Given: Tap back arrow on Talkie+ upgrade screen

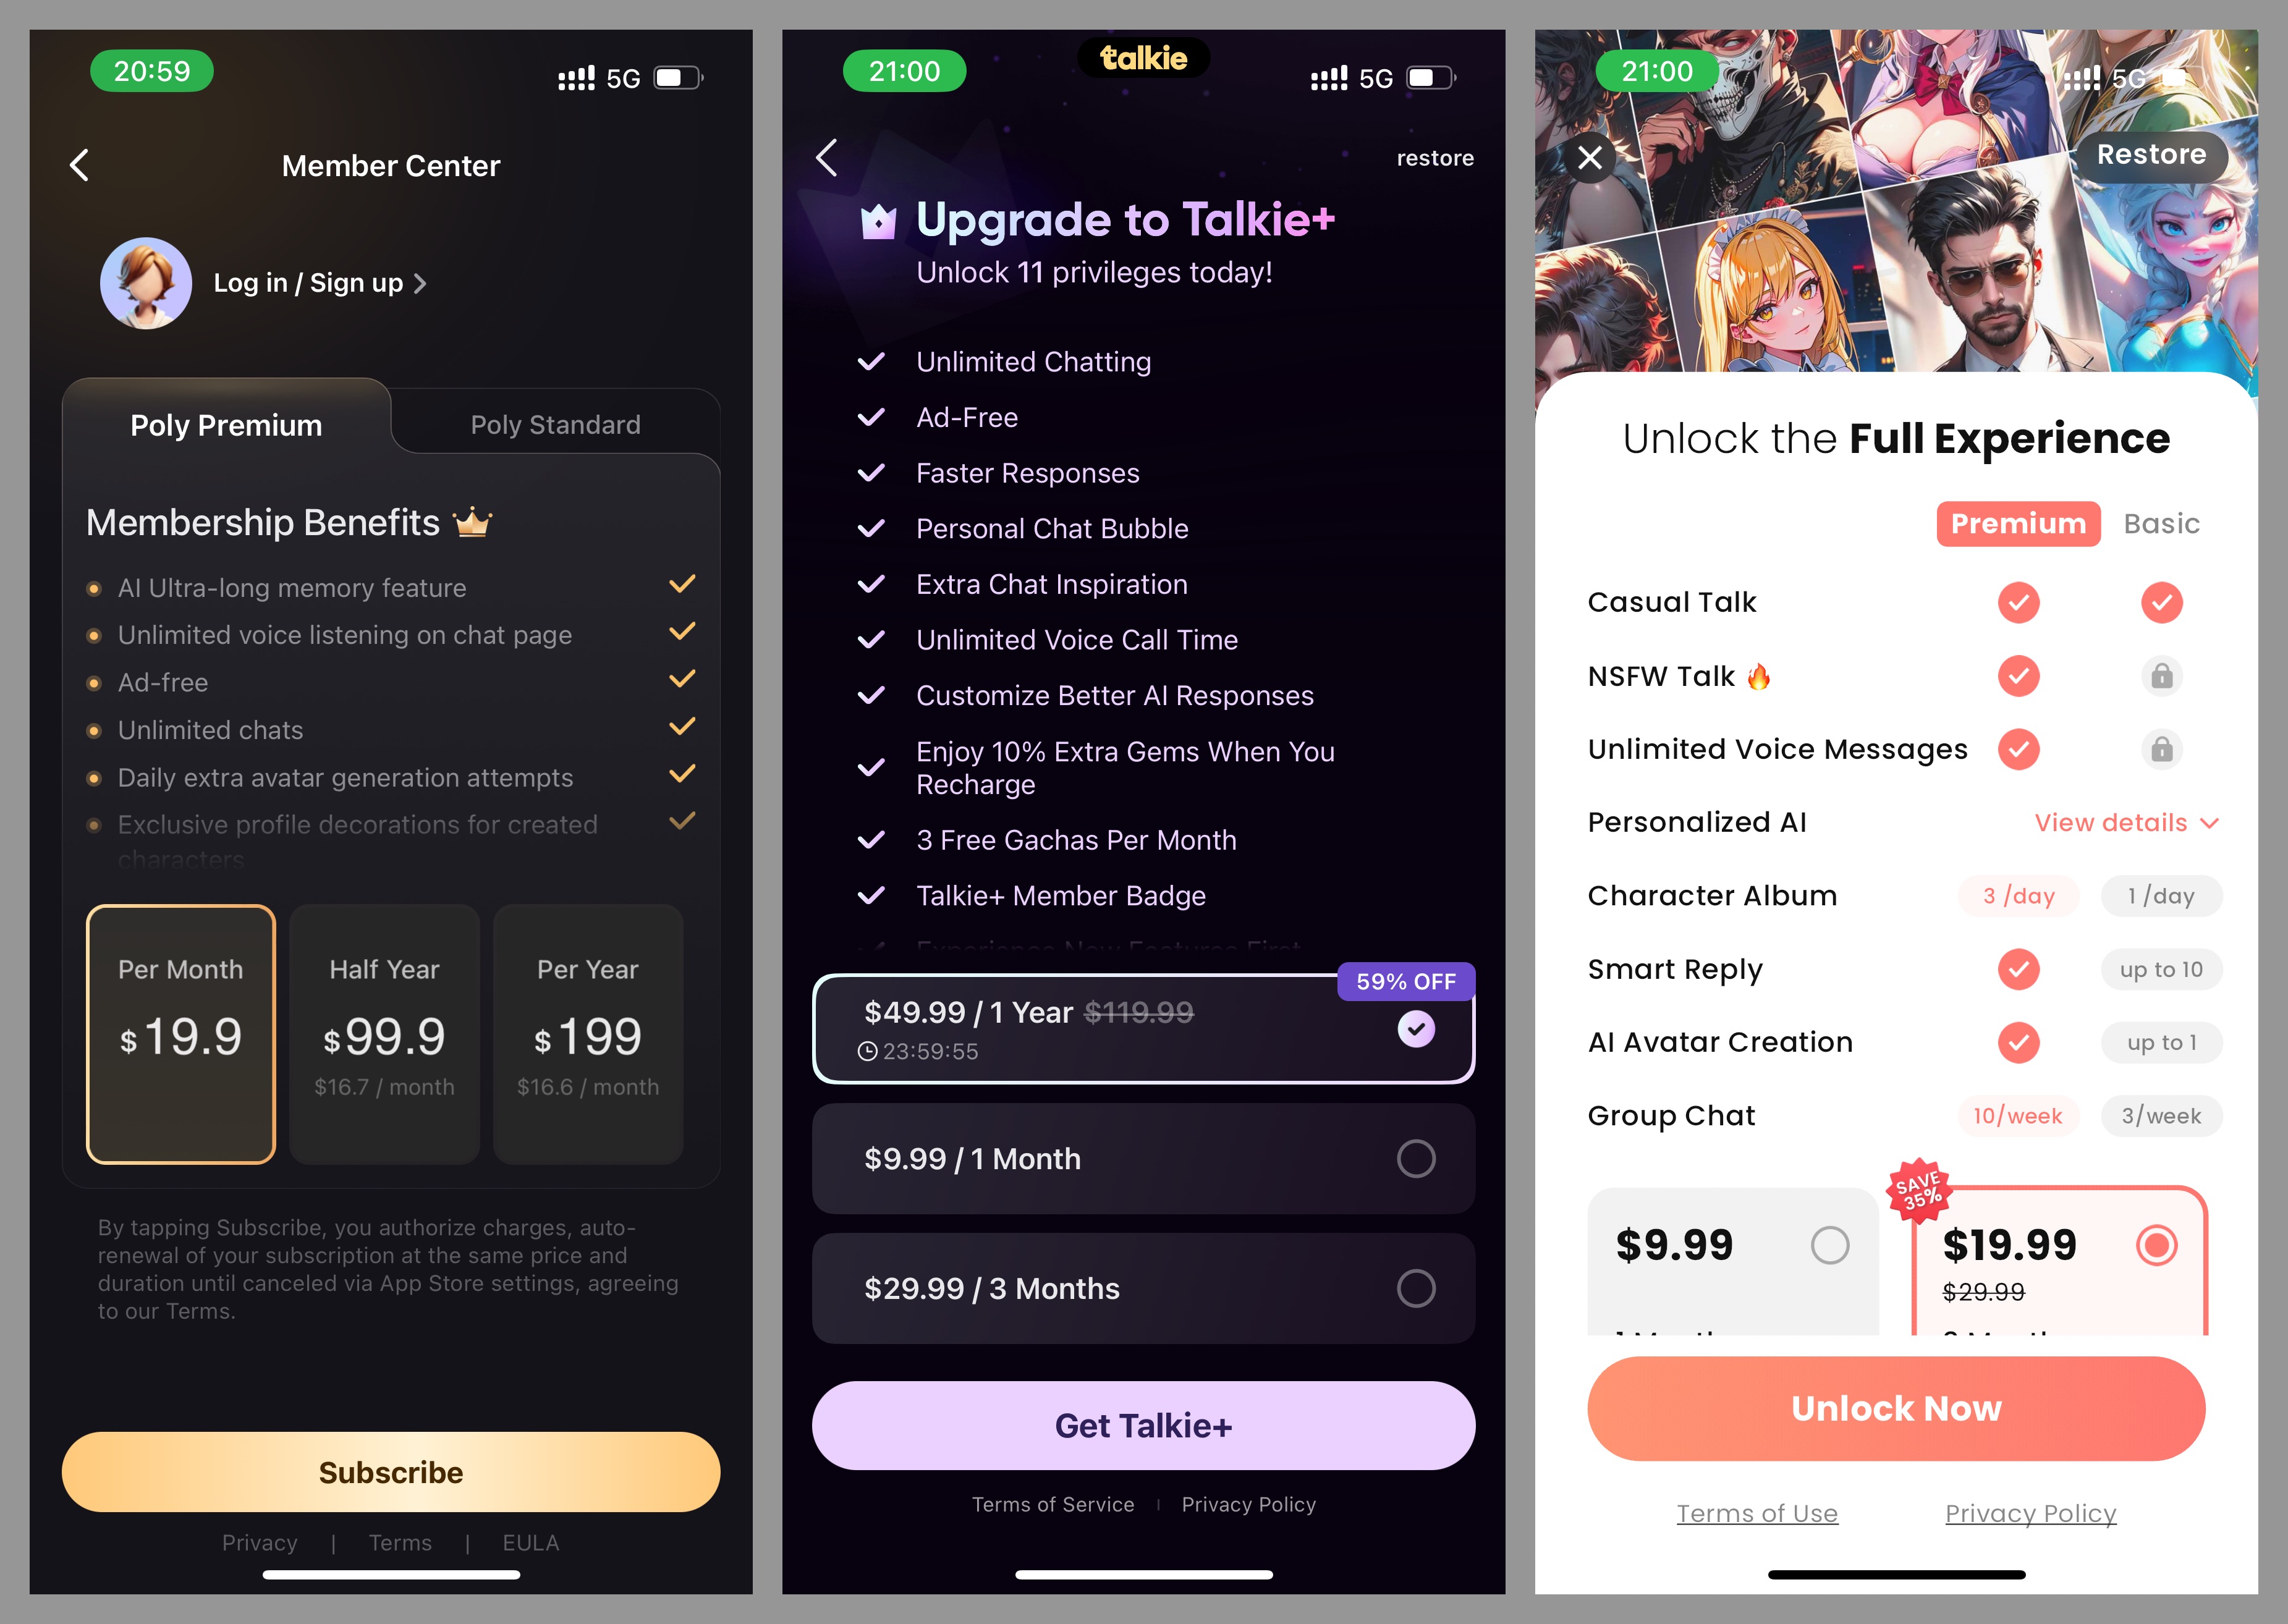Looking at the screenshot, I should pos(826,158).
